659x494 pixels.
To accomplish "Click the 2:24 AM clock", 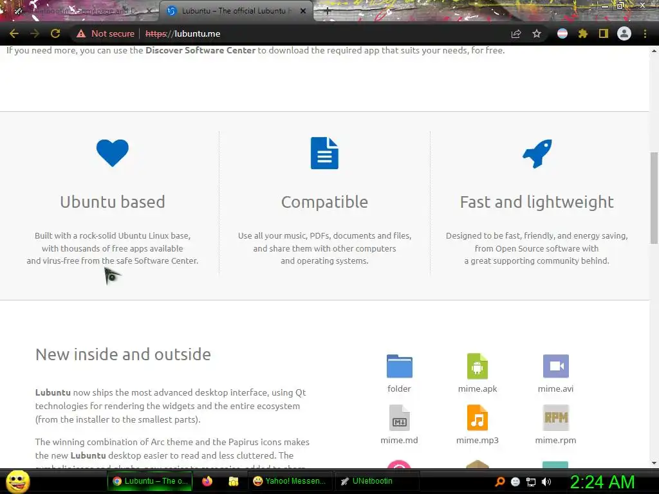I will point(602,482).
